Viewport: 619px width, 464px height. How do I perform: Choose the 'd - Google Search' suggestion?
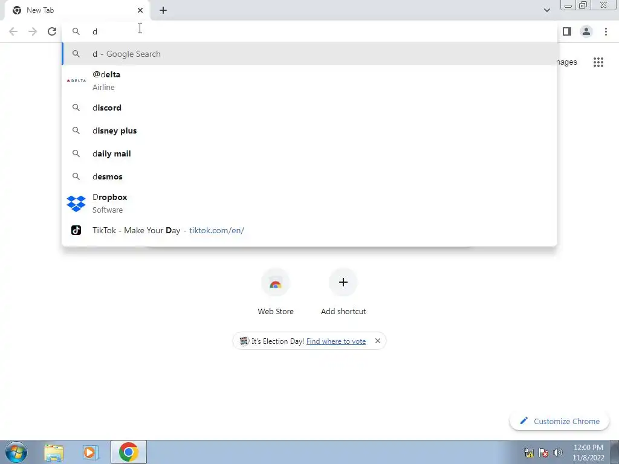tap(309, 54)
